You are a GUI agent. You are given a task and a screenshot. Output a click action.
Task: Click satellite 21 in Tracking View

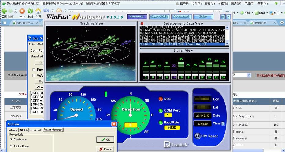pos(71,40)
